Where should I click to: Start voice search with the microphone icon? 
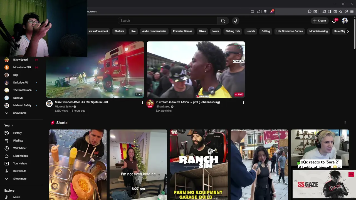(236, 21)
